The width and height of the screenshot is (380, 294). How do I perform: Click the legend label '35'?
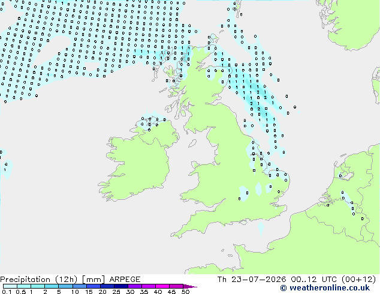144,292
